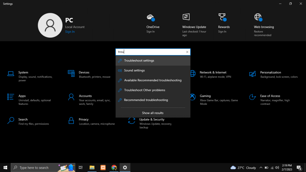Click Windows Update 'Last checked' text
The height and width of the screenshot is (172, 306).
point(194,33)
